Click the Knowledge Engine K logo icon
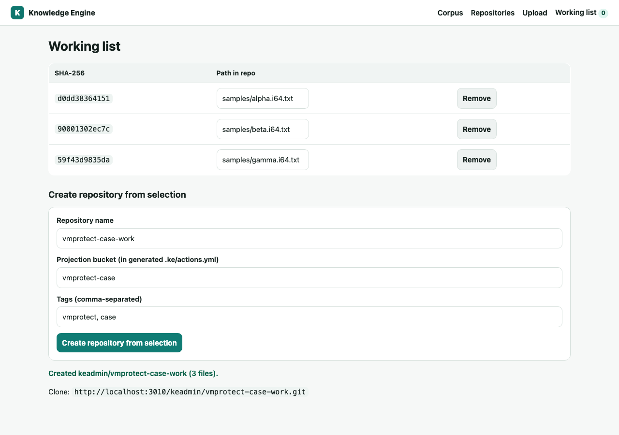619x435 pixels. tap(17, 13)
